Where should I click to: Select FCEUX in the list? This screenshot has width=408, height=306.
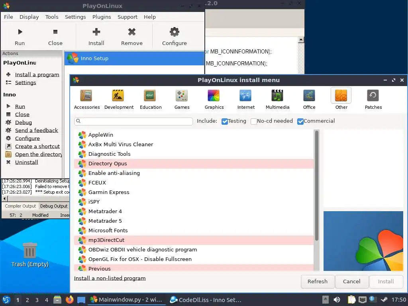tap(194, 182)
